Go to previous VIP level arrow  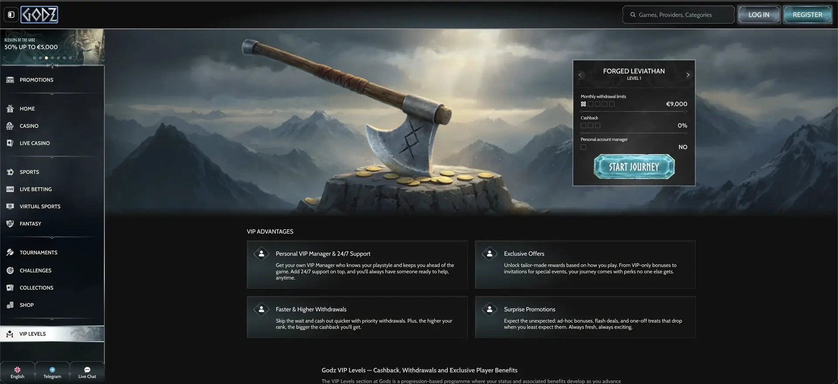(580, 75)
